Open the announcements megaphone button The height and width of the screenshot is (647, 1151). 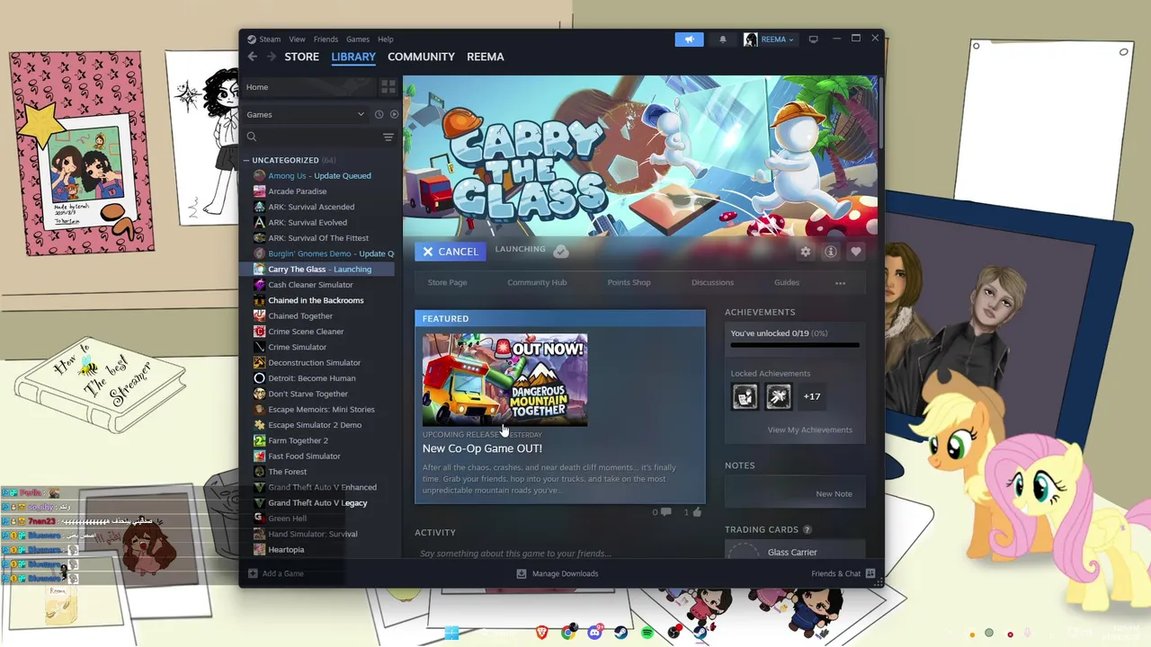(x=689, y=40)
